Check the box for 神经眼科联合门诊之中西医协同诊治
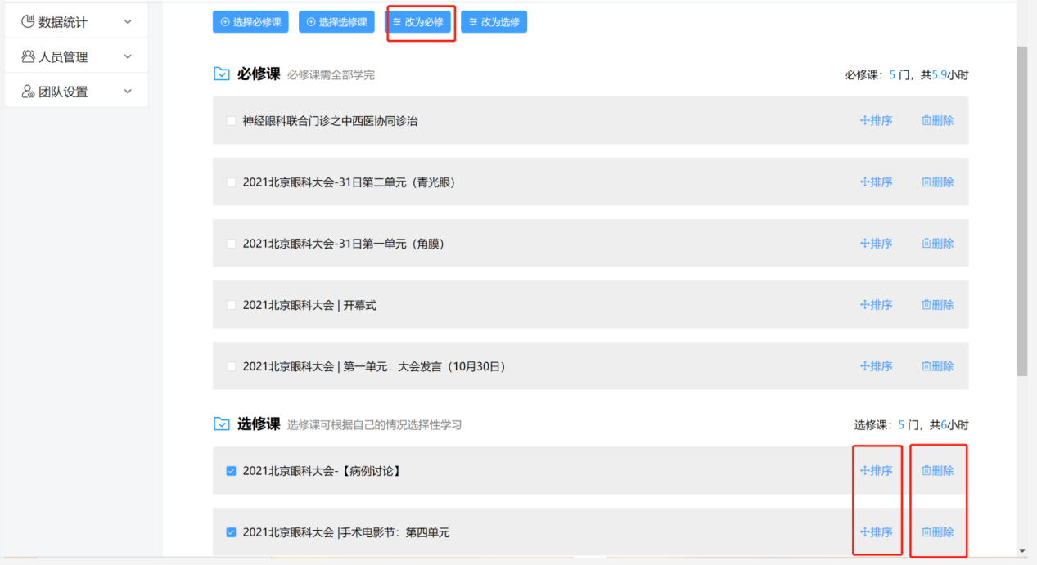The height and width of the screenshot is (565, 1037). 231,121
